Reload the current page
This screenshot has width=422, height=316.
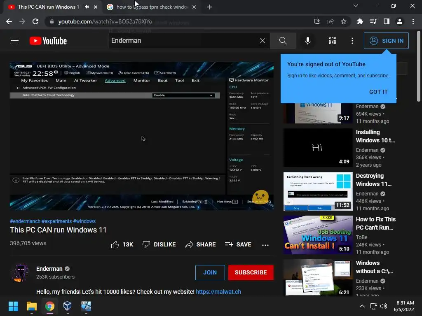click(x=35, y=21)
